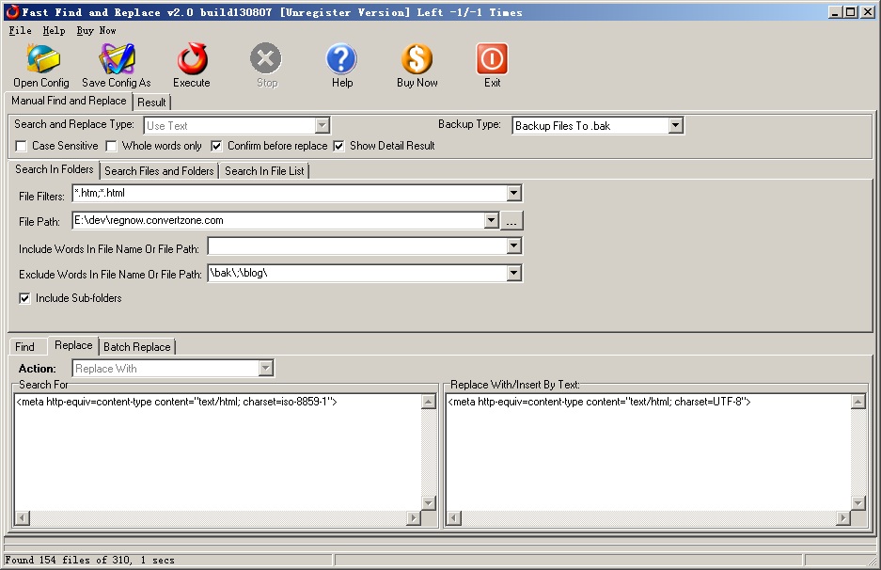Expand the Backup Type dropdown

[675, 125]
